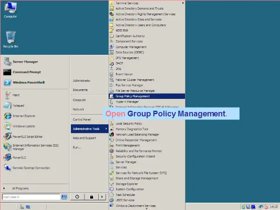Open Internet Information Services (IIS) Manager in Start menu
The image size is (280, 210).
pyautogui.click(x=35, y=147)
